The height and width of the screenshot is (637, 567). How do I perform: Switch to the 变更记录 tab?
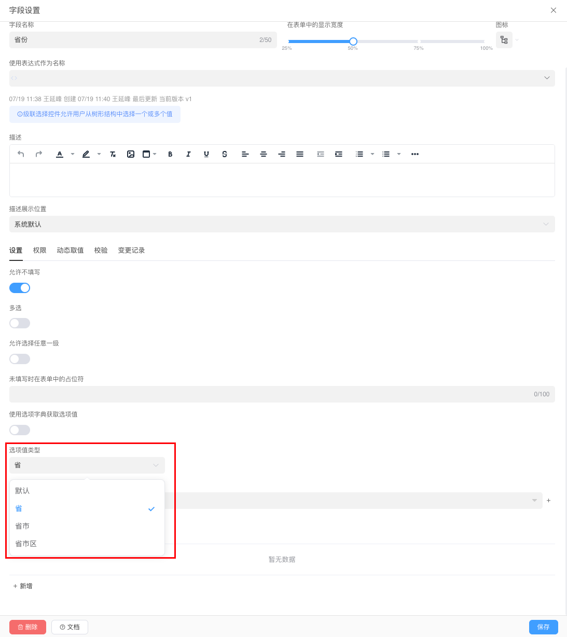pyautogui.click(x=131, y=250)
